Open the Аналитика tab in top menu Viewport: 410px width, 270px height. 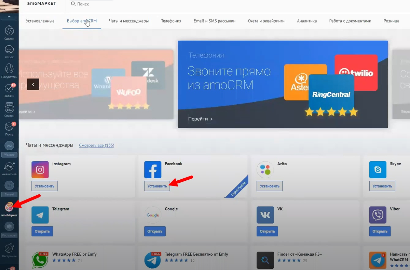pos(307,21)
